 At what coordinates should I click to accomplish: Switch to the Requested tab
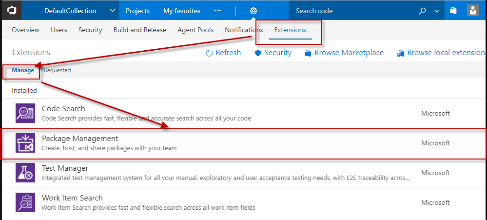tap(57, 70)
